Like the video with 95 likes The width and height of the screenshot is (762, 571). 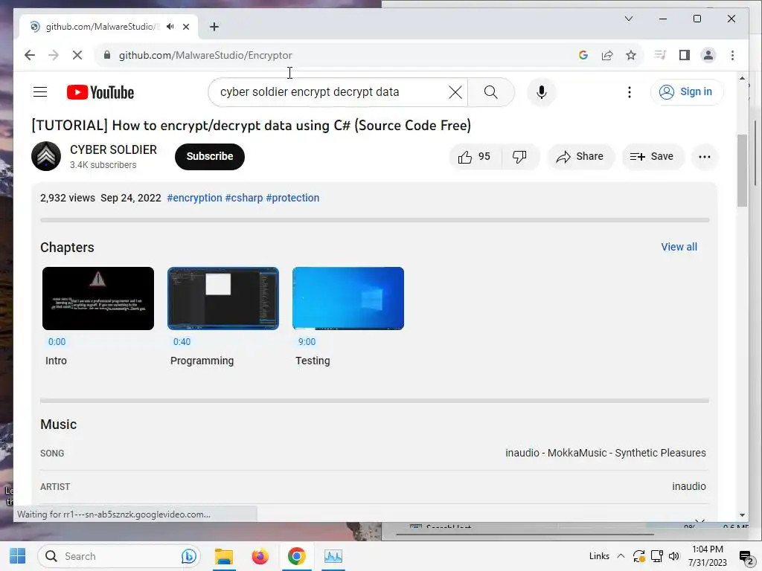tap(474, 156)
